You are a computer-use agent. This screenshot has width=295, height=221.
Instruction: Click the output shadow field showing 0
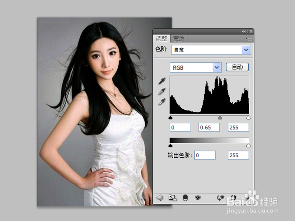click(205, 155)
